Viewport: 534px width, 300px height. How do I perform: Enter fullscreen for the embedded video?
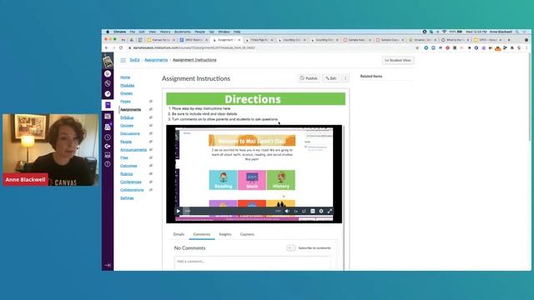pos(330,211)
